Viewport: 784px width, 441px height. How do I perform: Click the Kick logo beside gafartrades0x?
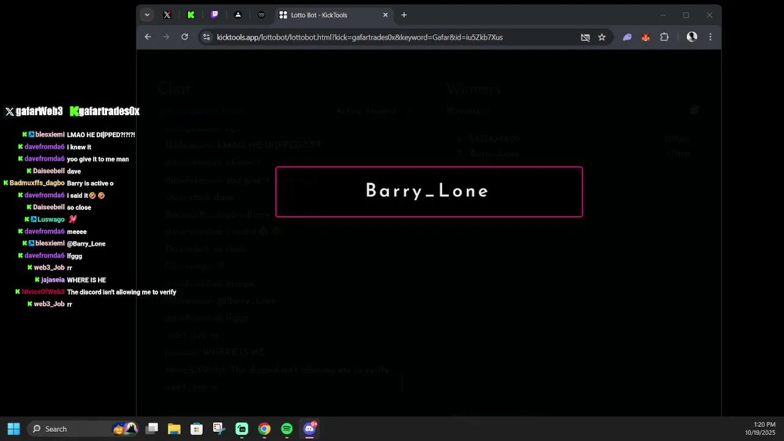73,111
